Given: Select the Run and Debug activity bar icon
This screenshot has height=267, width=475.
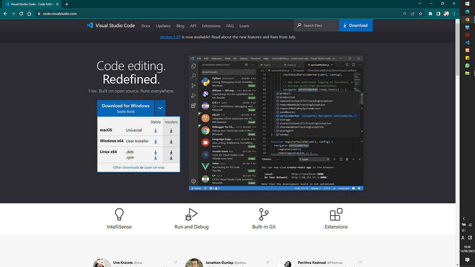Looking at the screenshot, I should [193, 95].
